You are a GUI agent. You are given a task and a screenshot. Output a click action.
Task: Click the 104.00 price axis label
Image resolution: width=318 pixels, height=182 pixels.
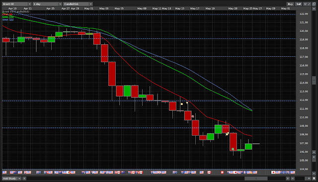pyautogui.click(x=304, y=169)
